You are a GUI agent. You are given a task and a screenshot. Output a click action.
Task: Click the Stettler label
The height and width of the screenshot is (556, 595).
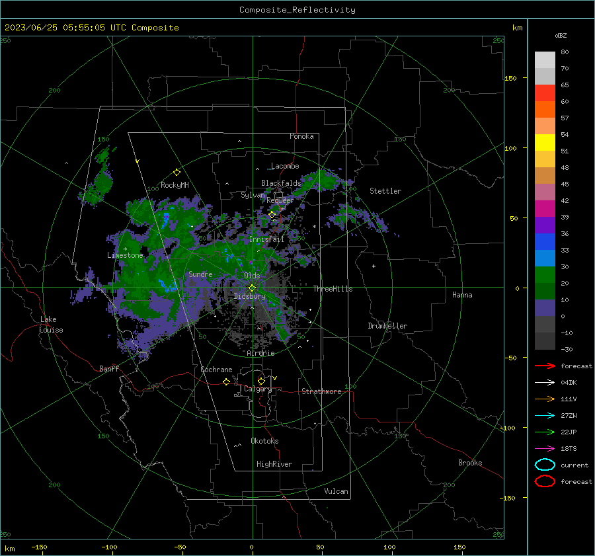click(x=385, y=191)
